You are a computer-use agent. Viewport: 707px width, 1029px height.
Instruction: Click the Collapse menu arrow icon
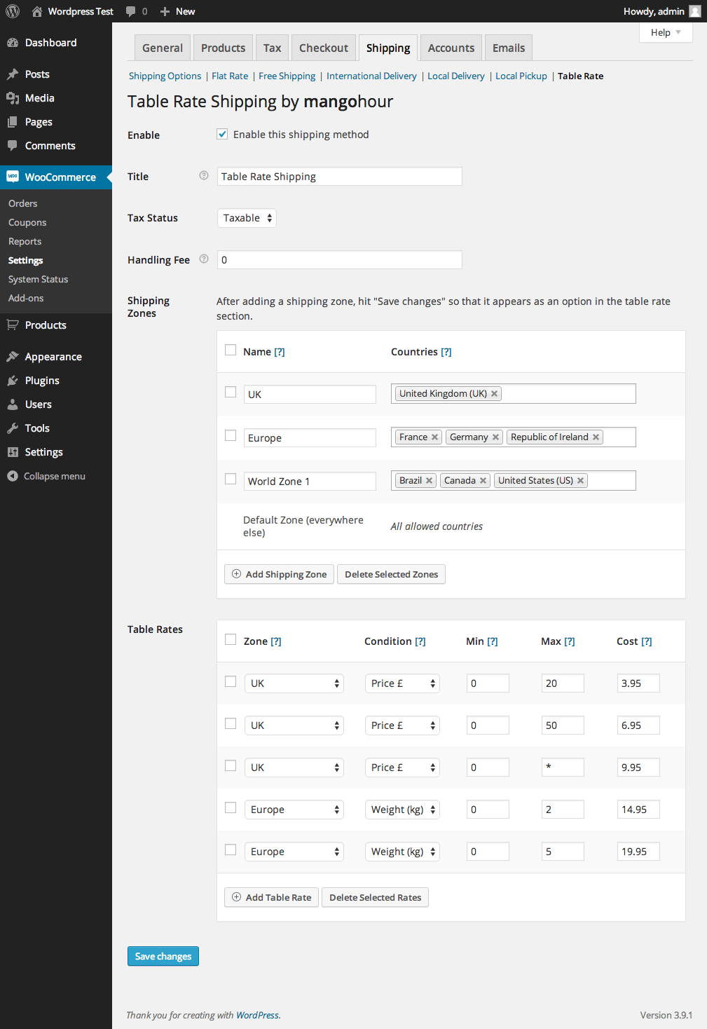tap(13, 476)
